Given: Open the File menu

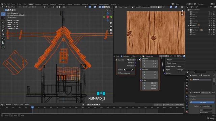Looking at the screenshot, I should [5, 4].
